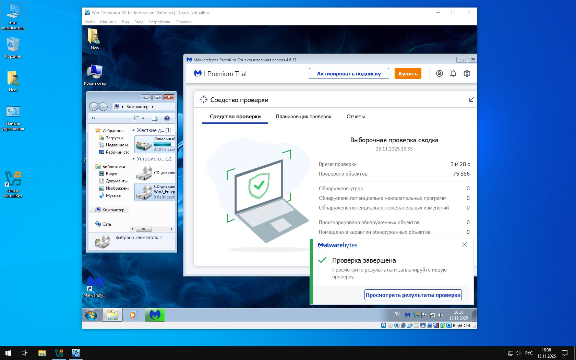Expand the hidden Explorer toolbar chevron
The width and height of the screenshot is (576, 360).
[94, 118]
